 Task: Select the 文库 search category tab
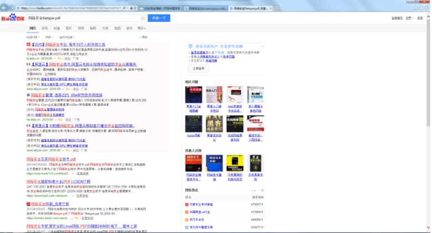click(105, 28)
